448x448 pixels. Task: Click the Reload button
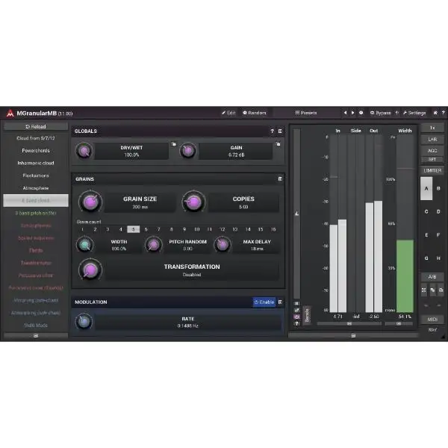(x=36, y=127)
